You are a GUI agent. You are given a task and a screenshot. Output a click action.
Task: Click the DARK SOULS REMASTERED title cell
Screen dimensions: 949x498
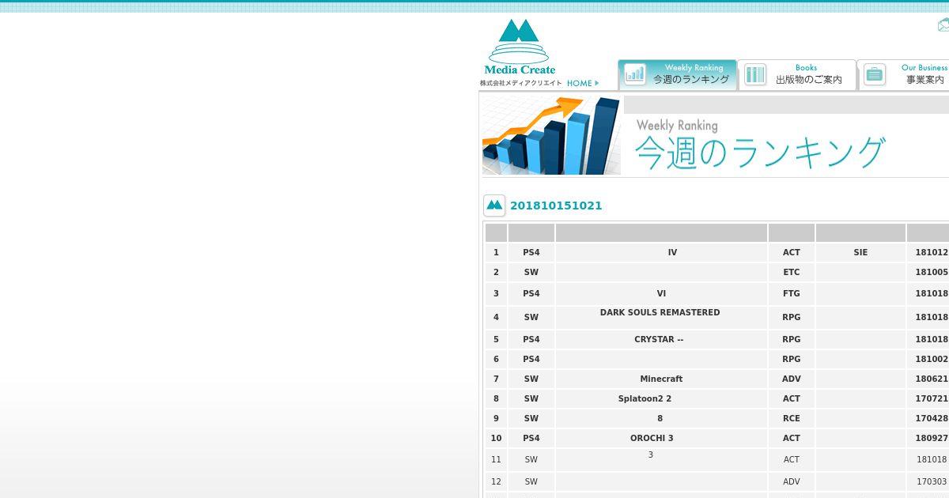pos(661,317)
